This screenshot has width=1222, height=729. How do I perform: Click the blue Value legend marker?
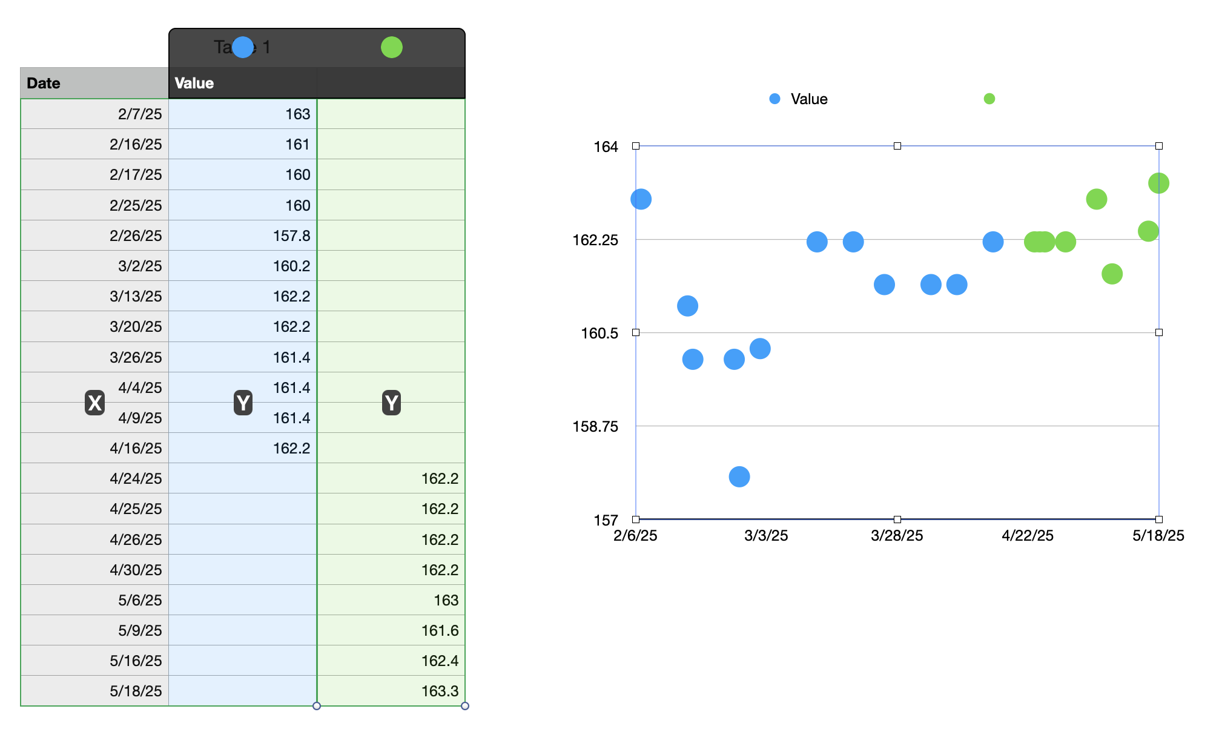[x=774, y=99]
